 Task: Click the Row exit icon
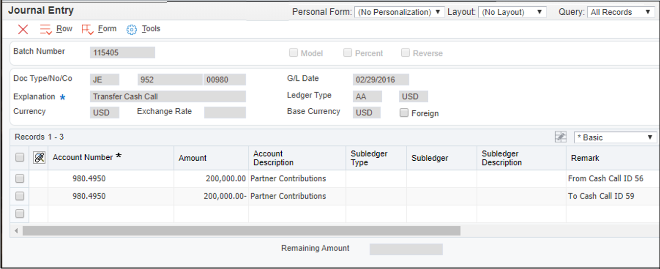46,29
